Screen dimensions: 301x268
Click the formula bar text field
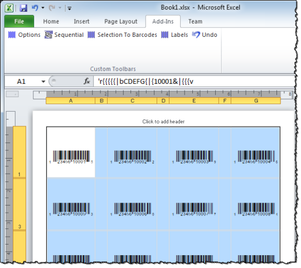(x=194, y=82)
